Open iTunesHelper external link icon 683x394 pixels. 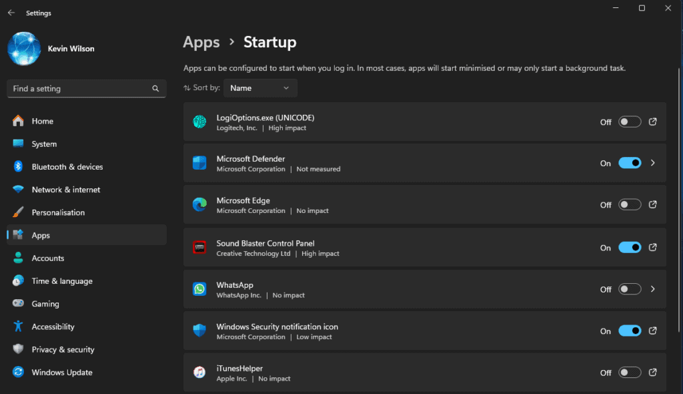click(652, 372)
